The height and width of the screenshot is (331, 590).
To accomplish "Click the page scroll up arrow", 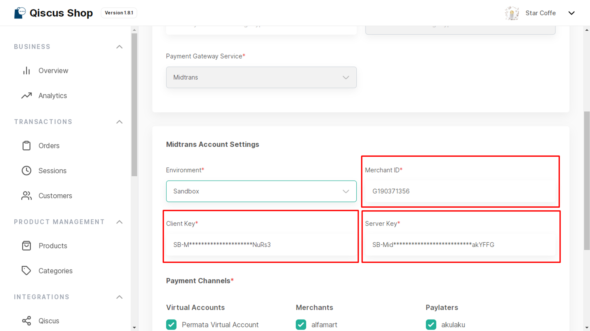I will click(x=587, y=30).
